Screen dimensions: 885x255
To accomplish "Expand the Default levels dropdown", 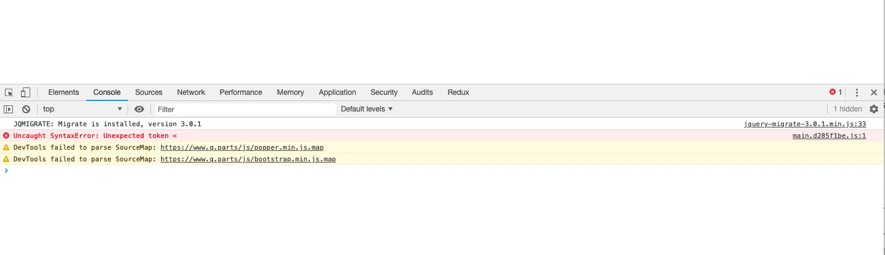I will [367, 109].
